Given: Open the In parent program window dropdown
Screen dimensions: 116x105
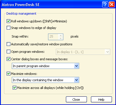Looking at the screenshot, I should click(76, 66).
